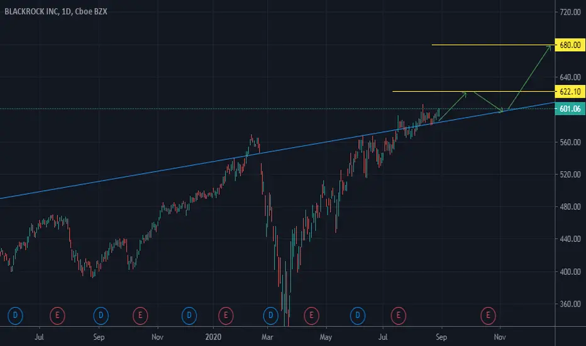Click the 720.00 price axis label
The width and height of the screenshot is (586, 346).
(570, 12)
